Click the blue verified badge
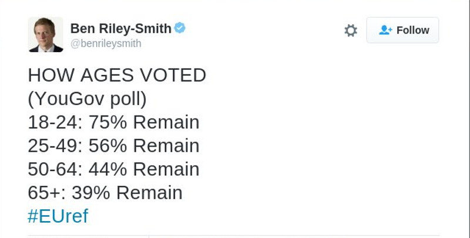The width and height of the screenshot is (470, 238). tap(180, 28)
